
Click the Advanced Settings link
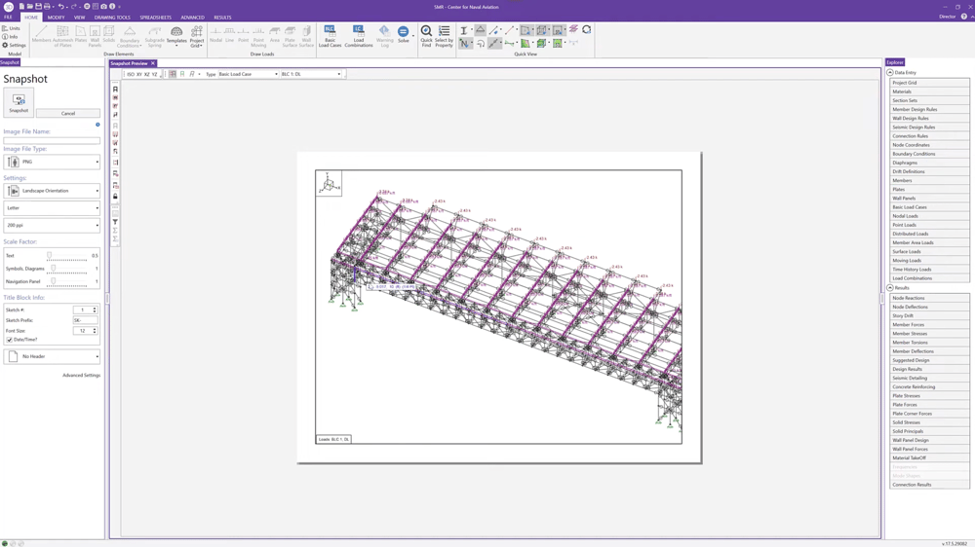pyautogui.click(x=81, y=375)
